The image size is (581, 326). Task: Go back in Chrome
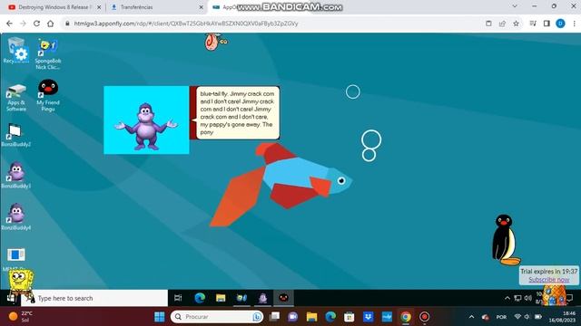pos(9,24)
